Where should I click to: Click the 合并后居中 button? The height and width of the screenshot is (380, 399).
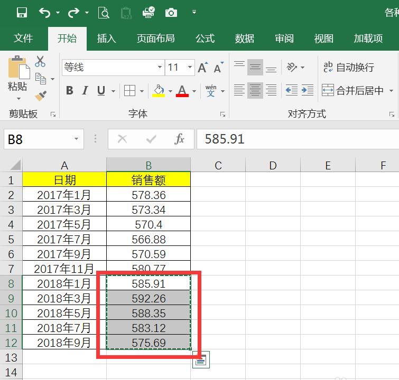pos(352,90)
